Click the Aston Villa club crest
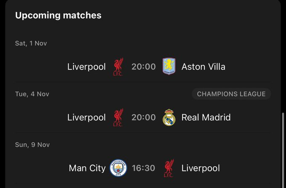Screen dimensions: 286x188 click(169, 66)
